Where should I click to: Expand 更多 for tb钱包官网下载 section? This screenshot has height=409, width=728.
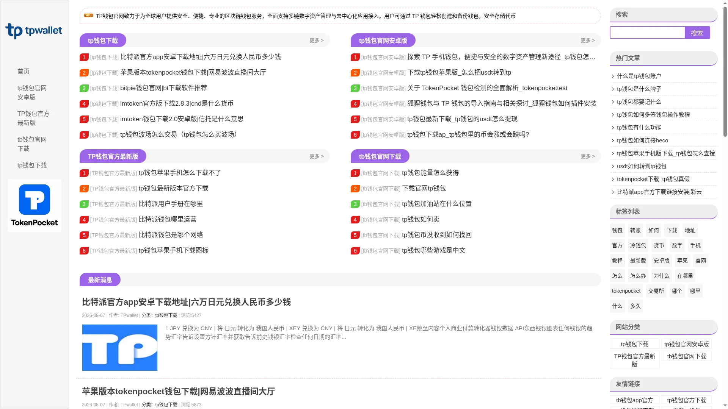(588, 156)
